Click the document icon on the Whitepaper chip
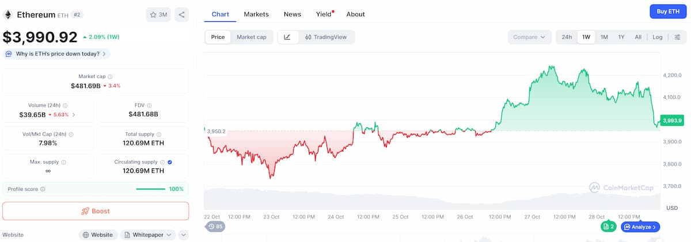The height and width of the screenshot is (242, 691). tap(127, 235)
